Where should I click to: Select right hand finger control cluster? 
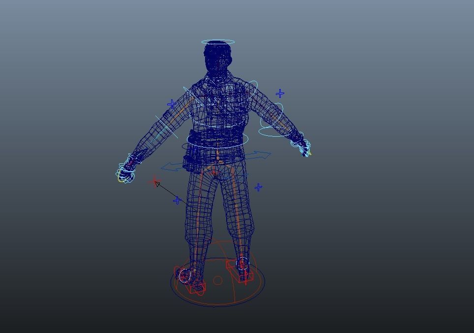pos(302,147)
